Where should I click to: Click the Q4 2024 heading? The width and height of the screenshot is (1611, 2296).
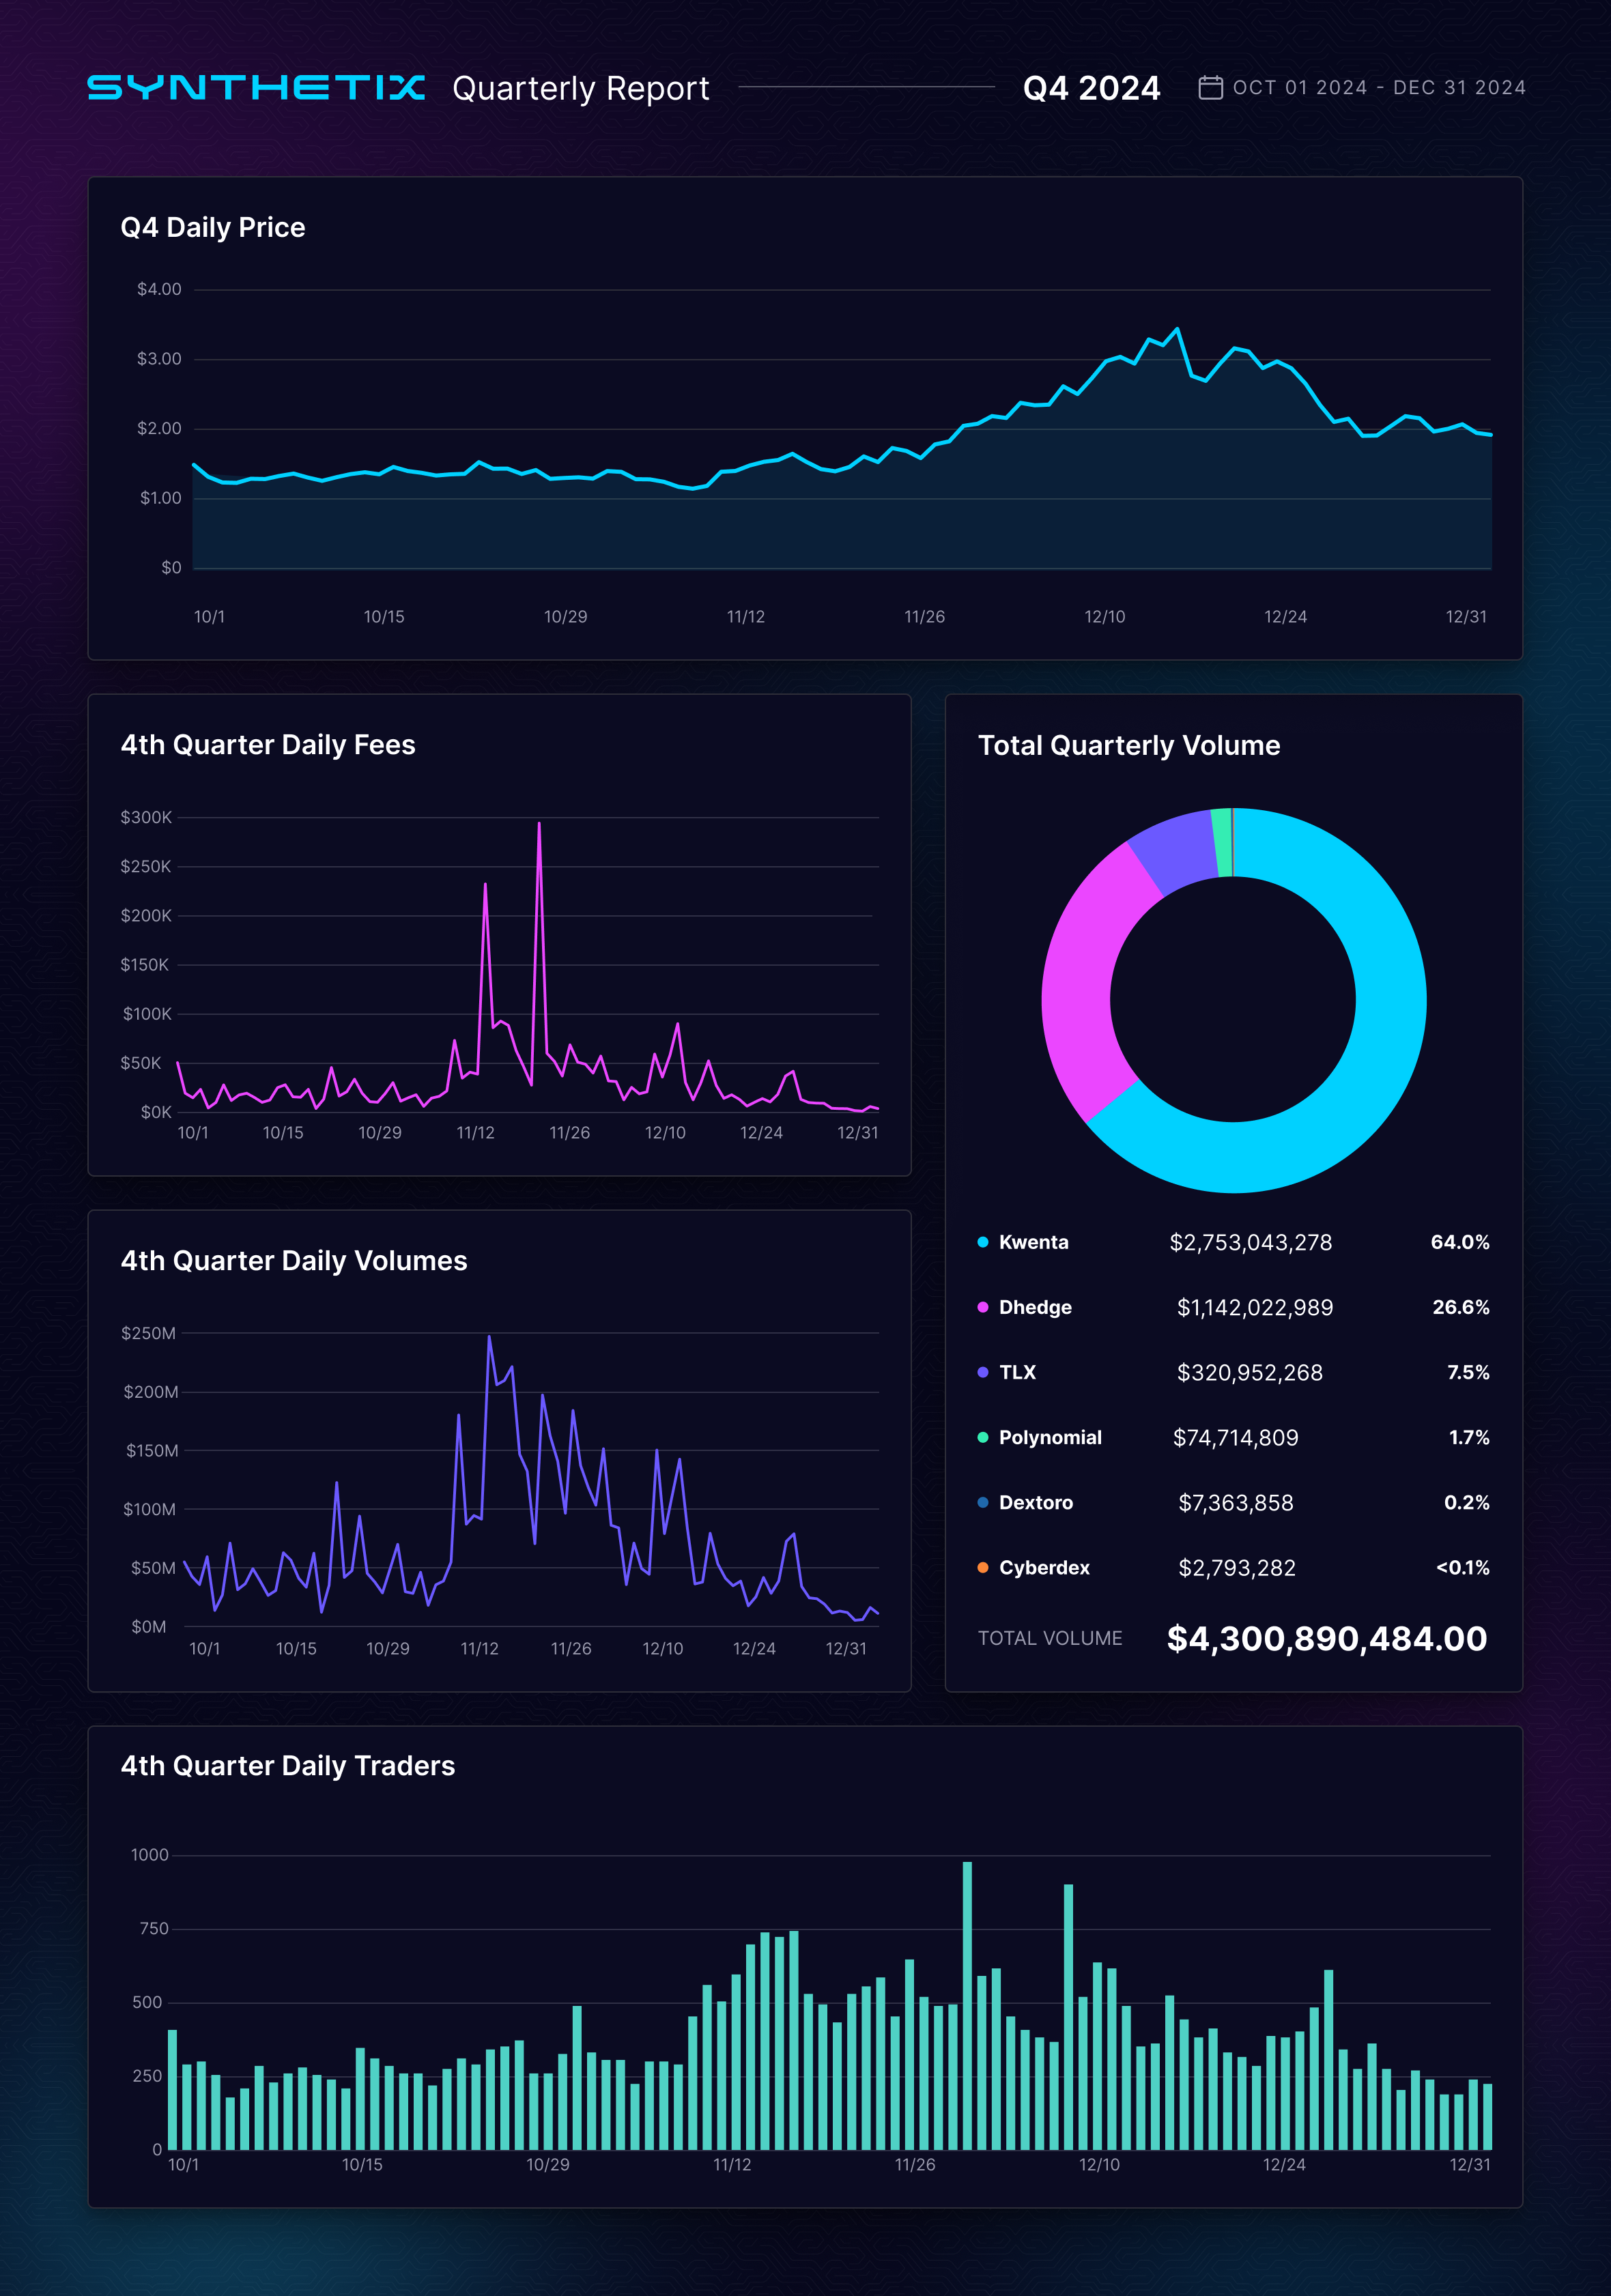tap(1091, 88)
